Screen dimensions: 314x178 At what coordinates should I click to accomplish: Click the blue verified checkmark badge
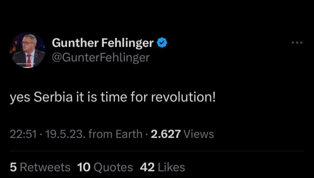coord(163,43)
